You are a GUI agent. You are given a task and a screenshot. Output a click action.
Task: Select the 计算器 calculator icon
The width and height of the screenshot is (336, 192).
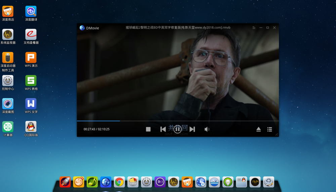[8, 127]
